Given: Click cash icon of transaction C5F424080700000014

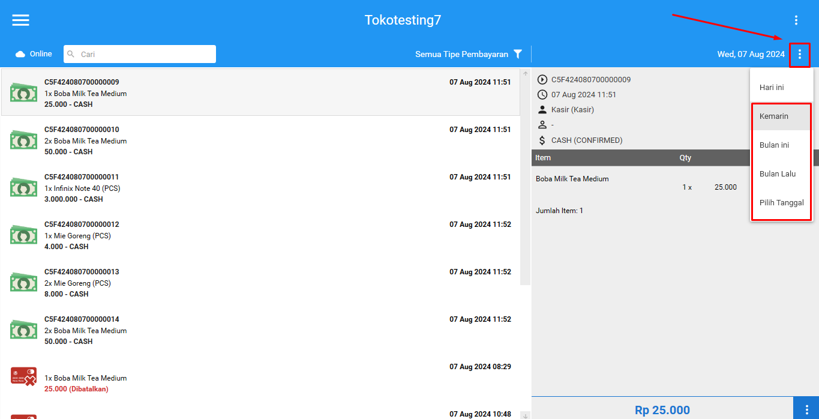Looking at the screenshot, I should point(23,330).
